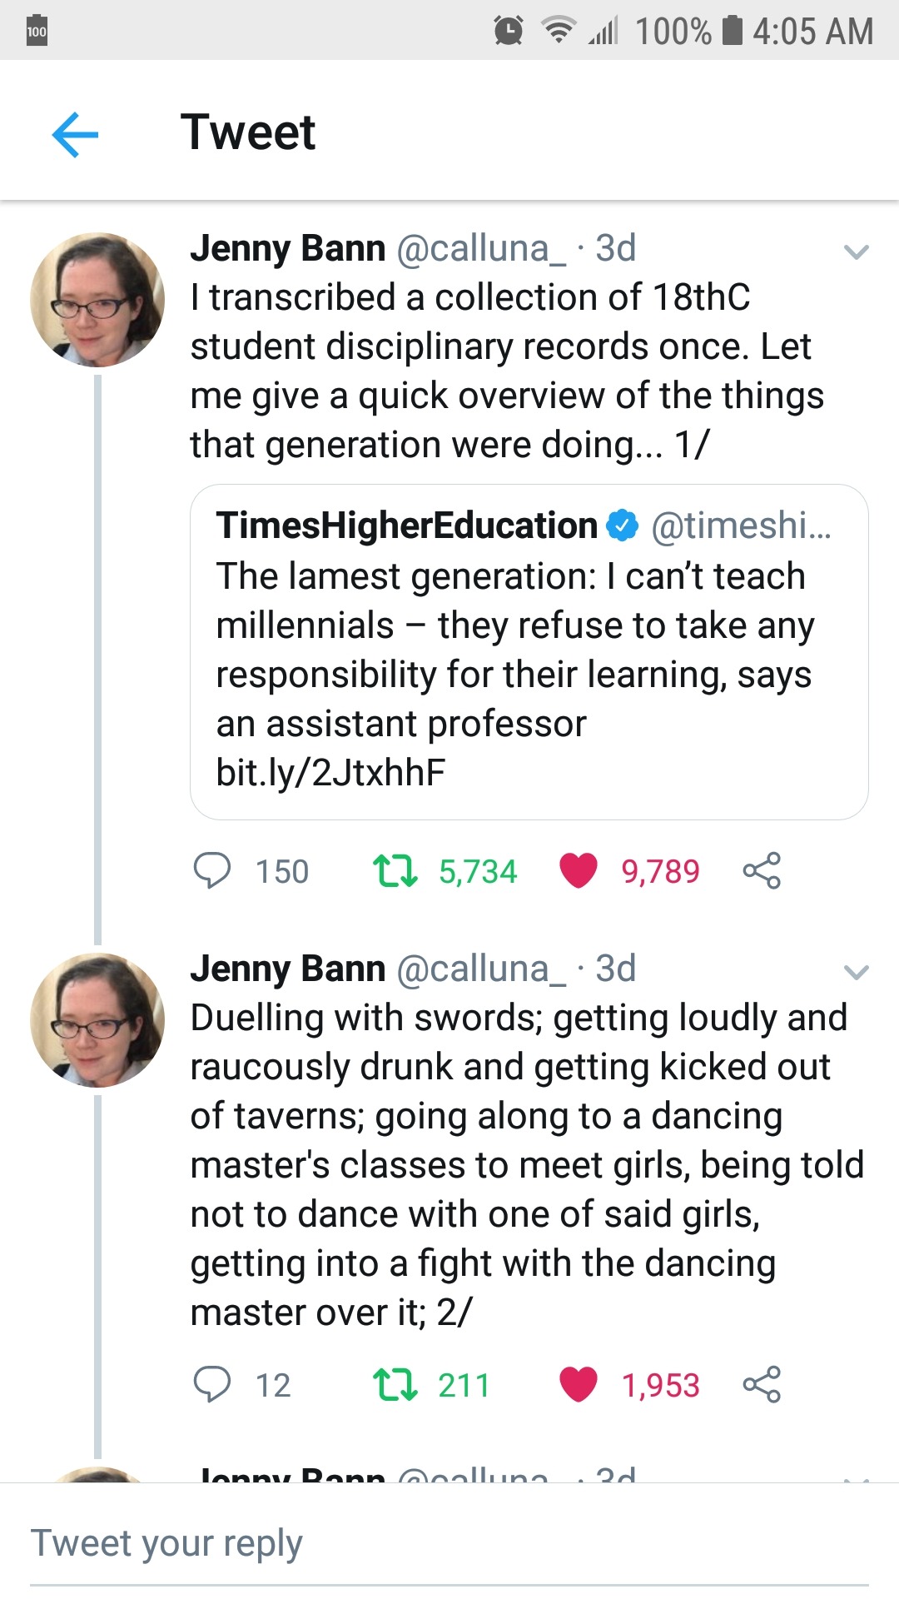
Task: Open Jenny Bann's avatar on first tweet
Action: (97, 300)
